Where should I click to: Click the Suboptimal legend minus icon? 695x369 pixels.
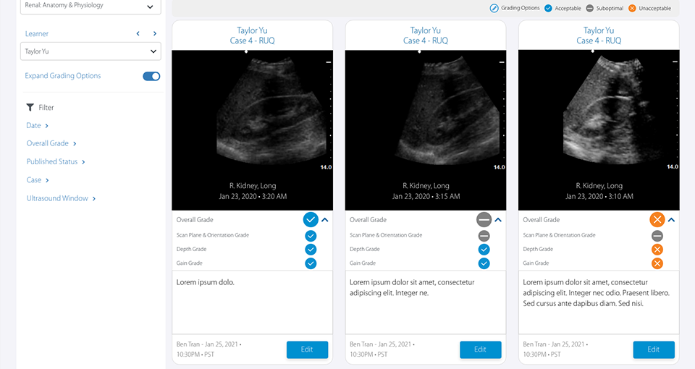(590, 8)
